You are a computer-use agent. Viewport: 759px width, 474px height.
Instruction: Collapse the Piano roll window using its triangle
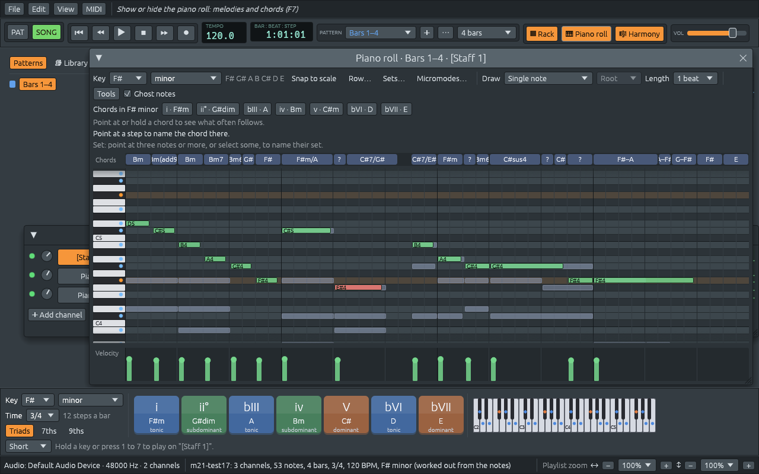[99, 57]
